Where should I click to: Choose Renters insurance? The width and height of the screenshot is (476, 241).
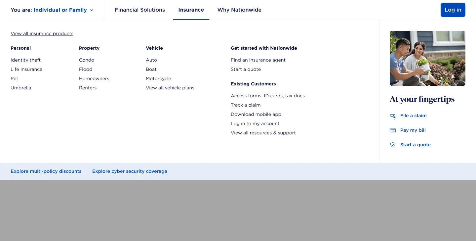click(x=88, y=88)
